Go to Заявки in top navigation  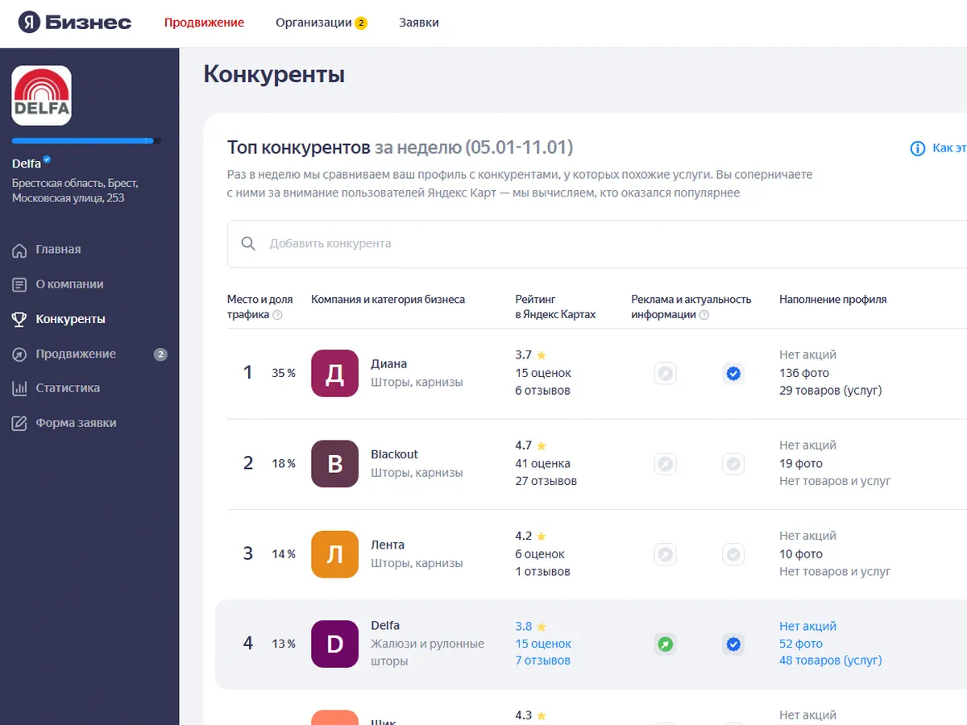coord(419,23)
